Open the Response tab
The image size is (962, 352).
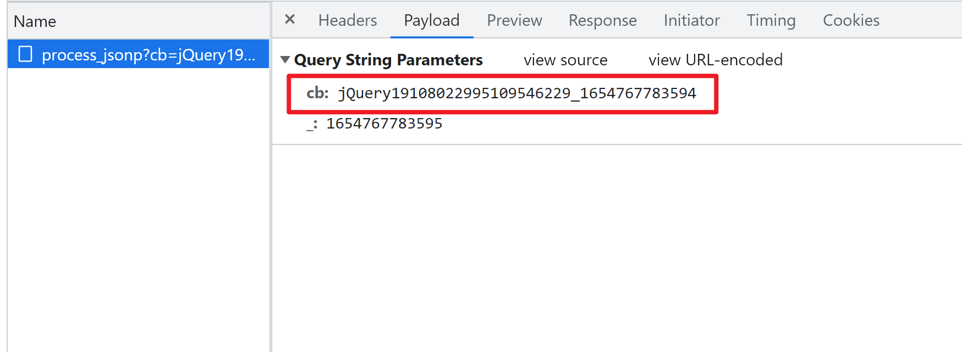(x=602, y=20)
